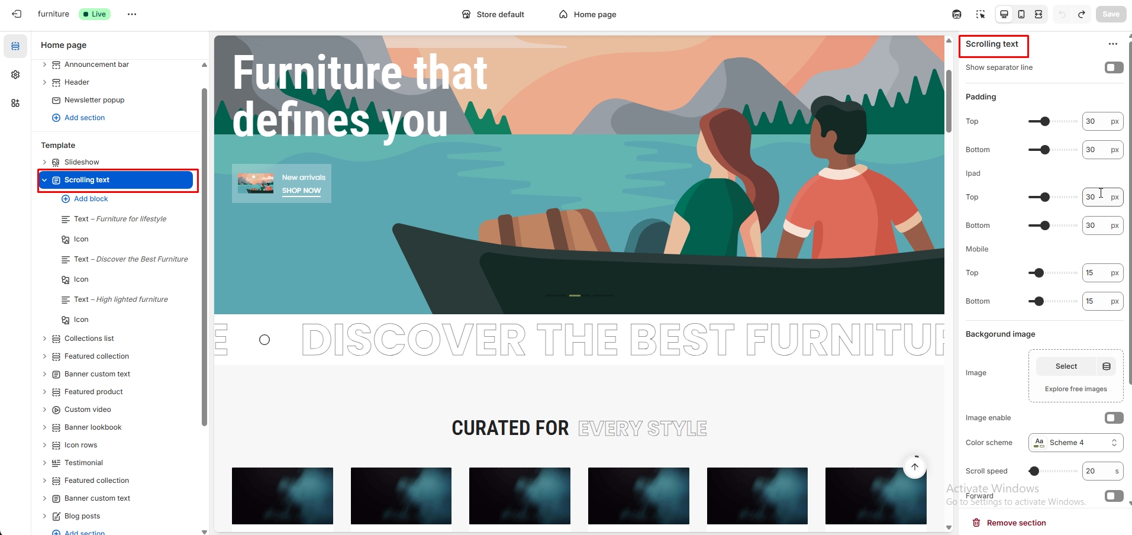Expand the Slideshow section chevron
The width and height of the screenshot is (1132, 535).
click(44, 162)
